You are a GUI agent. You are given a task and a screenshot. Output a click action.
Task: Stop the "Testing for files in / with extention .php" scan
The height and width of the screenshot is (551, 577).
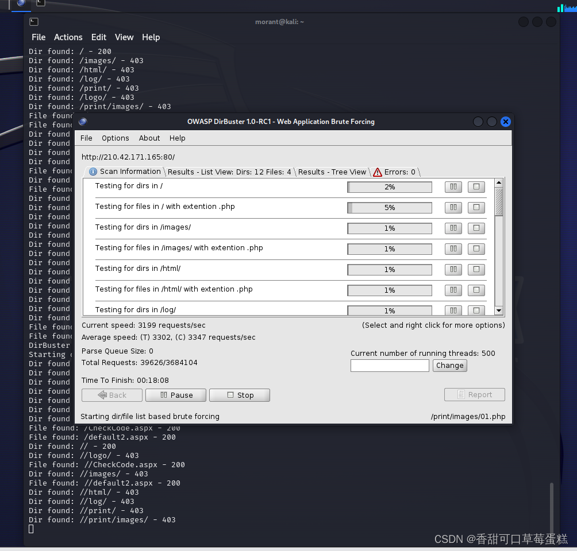click(x=476, y=207)
